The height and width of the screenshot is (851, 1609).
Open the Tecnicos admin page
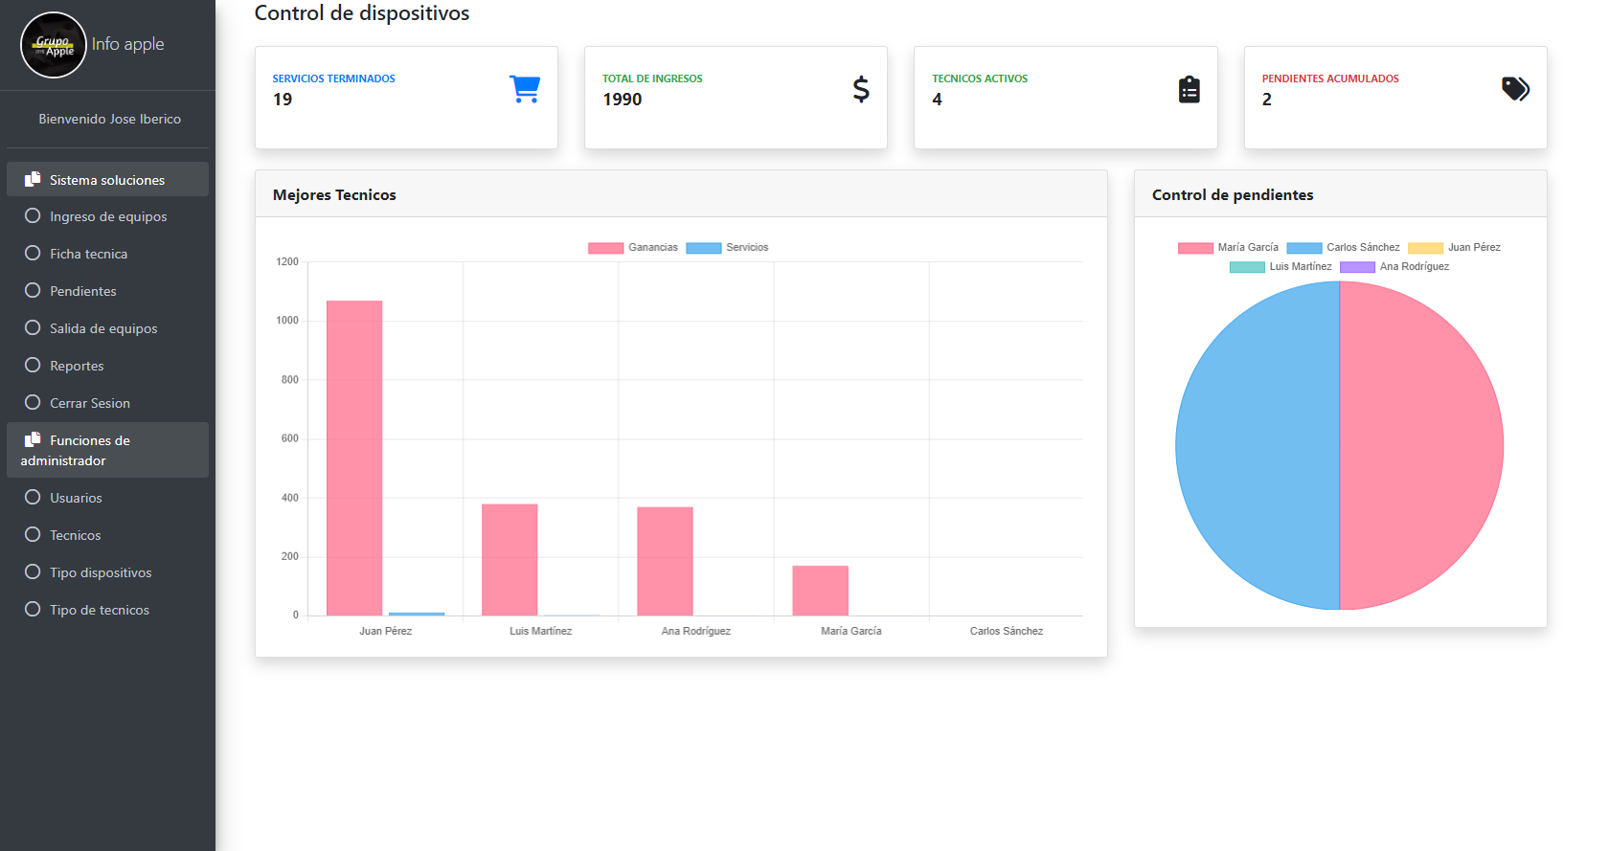[x=107, y=535]
